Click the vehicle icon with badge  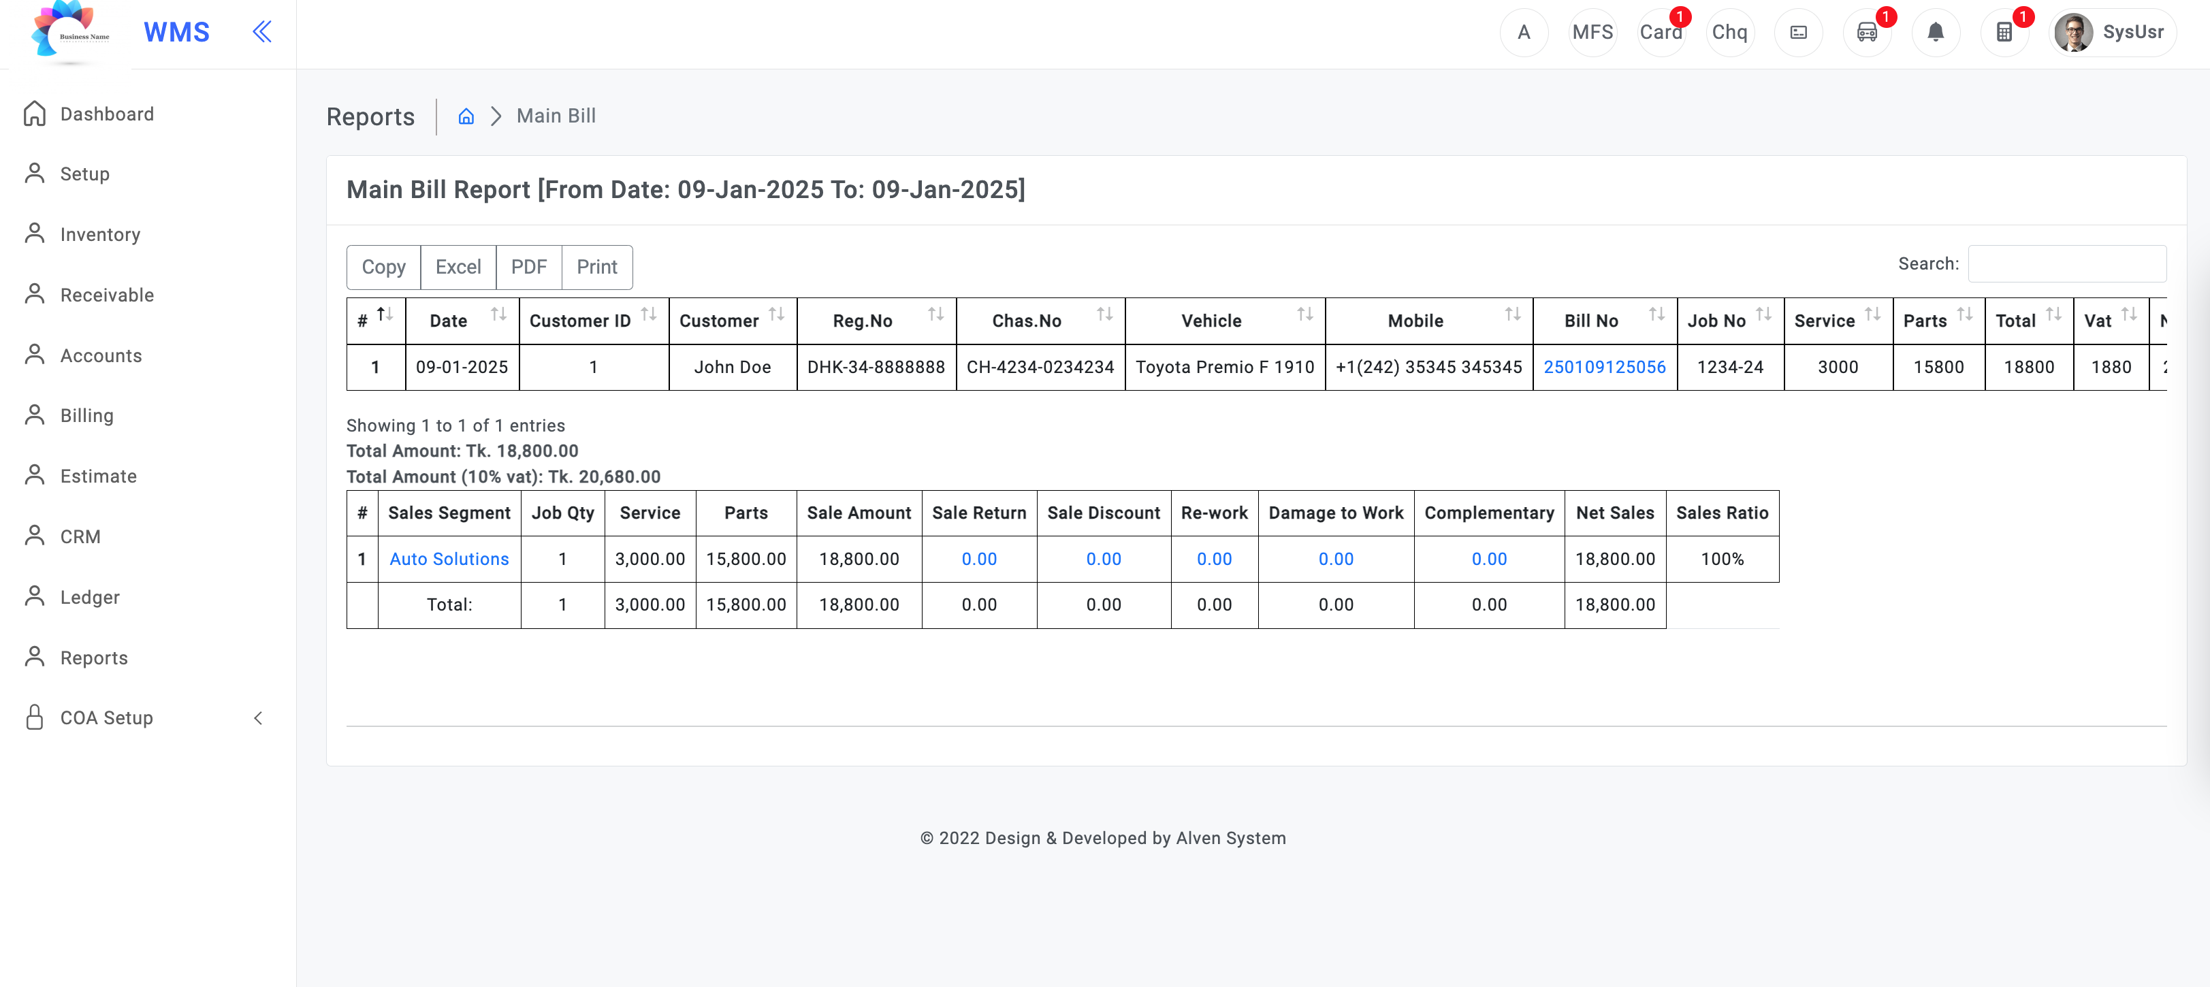[1867, 33]
